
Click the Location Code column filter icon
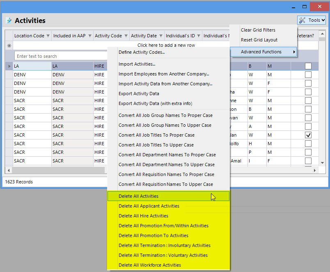coord(48,36)
